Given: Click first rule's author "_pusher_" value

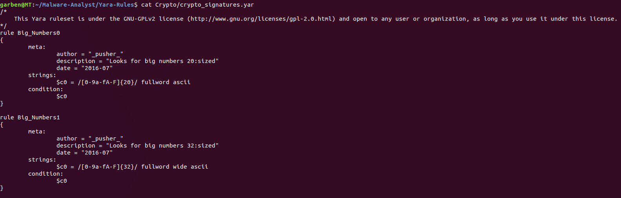Looking at the screenshot, I should [106, 54].
